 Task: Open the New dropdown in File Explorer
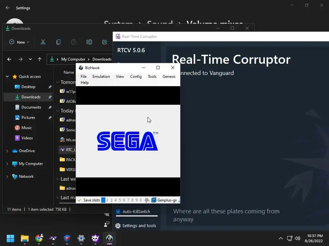(19, 42)
